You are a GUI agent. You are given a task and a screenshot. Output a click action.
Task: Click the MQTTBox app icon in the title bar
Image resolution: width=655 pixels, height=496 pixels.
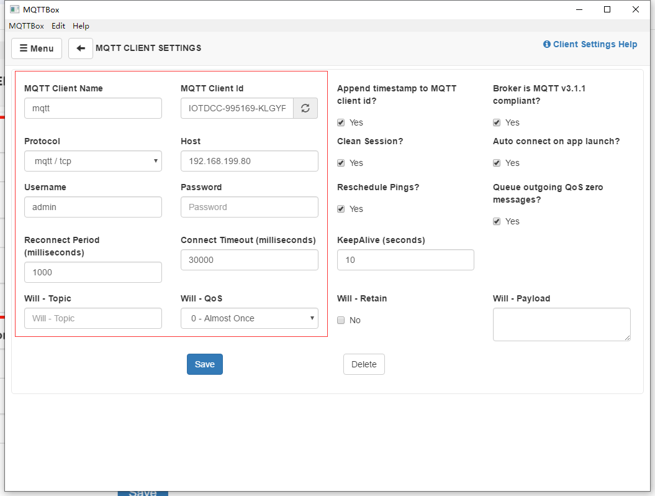[x=15, y=9]
